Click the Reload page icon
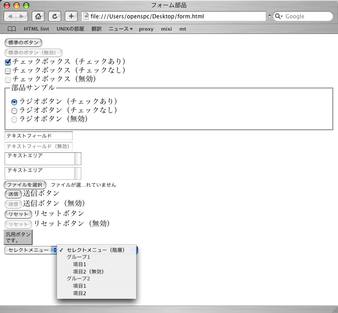The width and height of the screenshot is (338, 313). click(55, 16)
